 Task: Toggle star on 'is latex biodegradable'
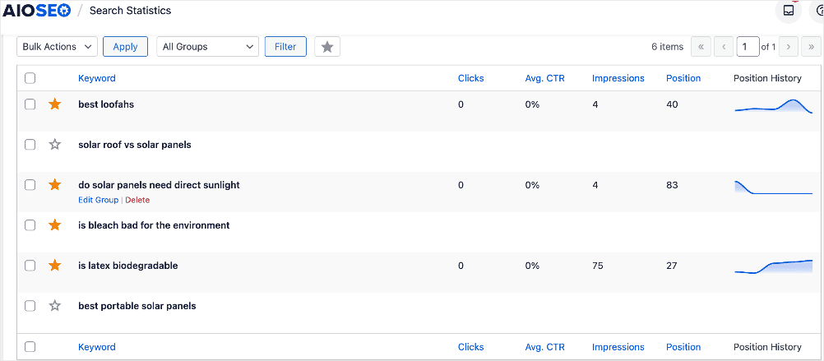point(54,266)
